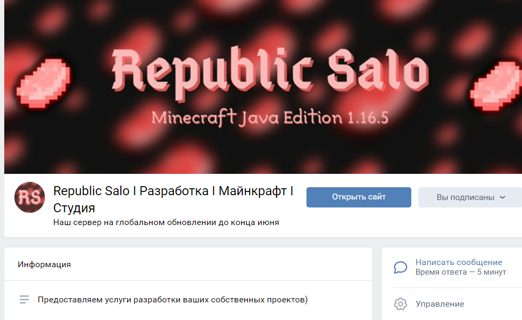Screen dimensions: 522x320
Task: Open the RS group avatar
Action: tap(29, 197)
